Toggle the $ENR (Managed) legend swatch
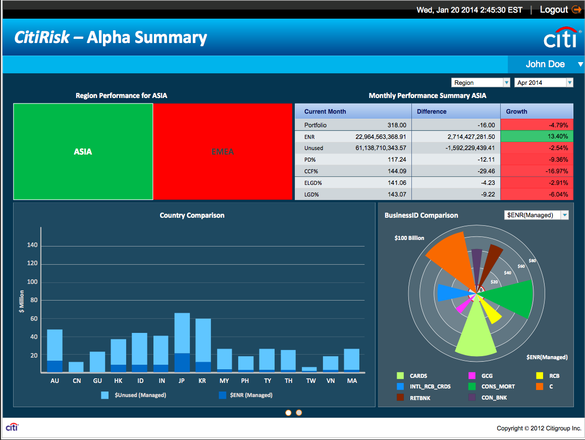 223,395
